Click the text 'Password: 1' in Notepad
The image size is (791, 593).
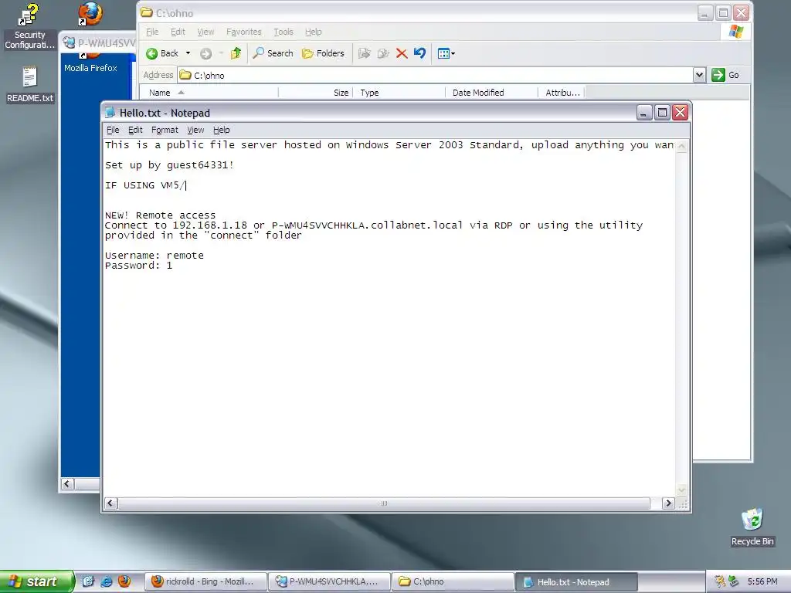139,266
